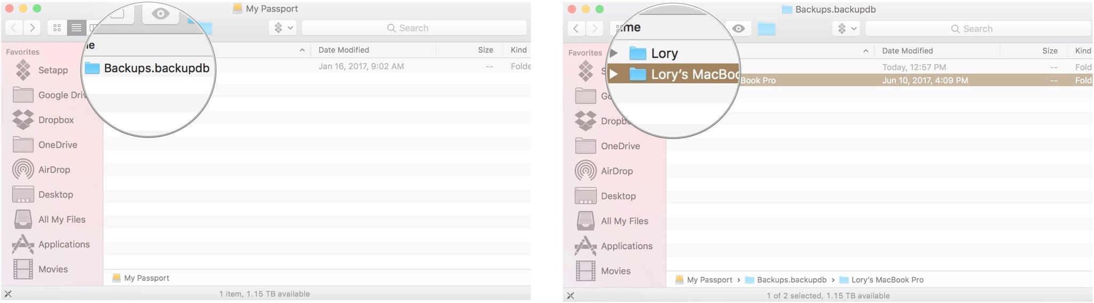The image size is (1094, 303).
Task: Click Backups.backupdb folder icon in title bar
Action: (787, 9)
